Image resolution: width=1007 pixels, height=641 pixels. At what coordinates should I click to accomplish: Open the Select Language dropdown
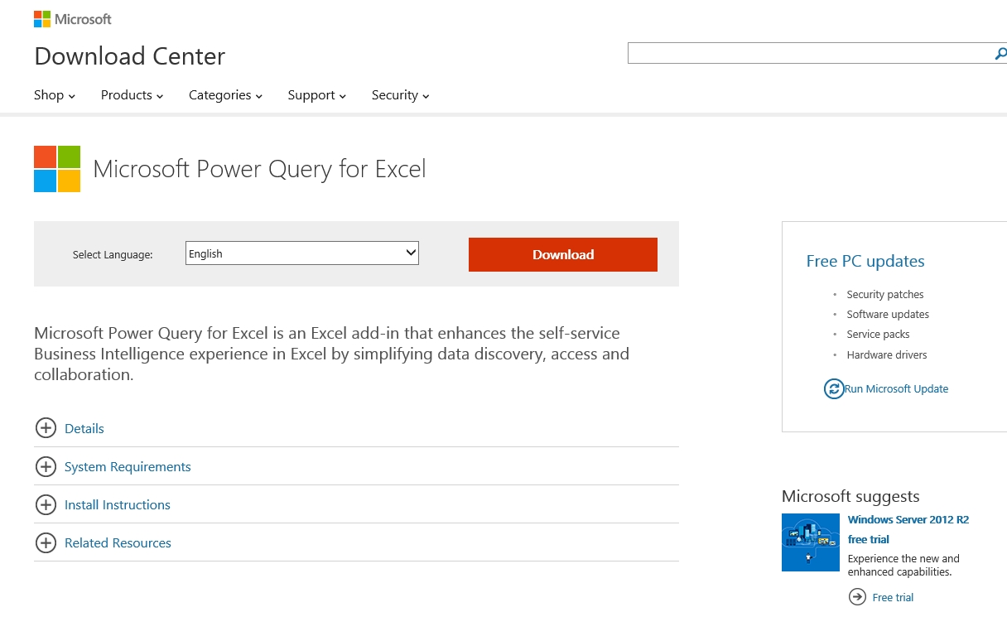pyautogui.click(x=302, y=253)
